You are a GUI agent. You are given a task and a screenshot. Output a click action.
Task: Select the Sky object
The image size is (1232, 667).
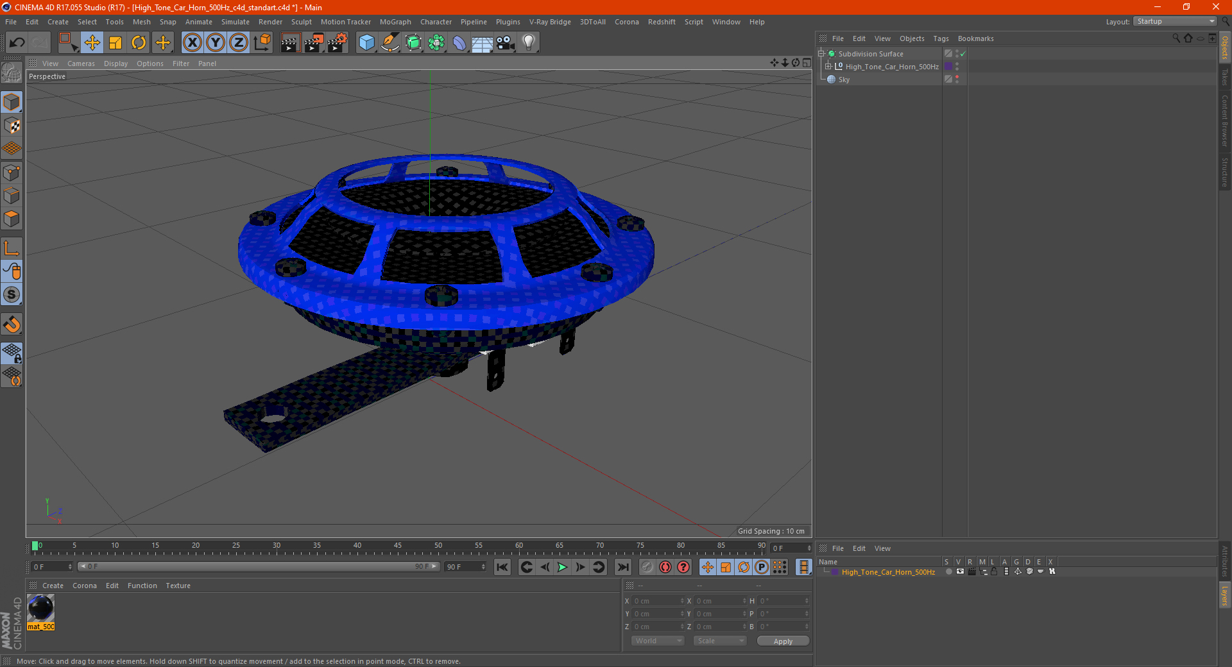click(844, 80)
